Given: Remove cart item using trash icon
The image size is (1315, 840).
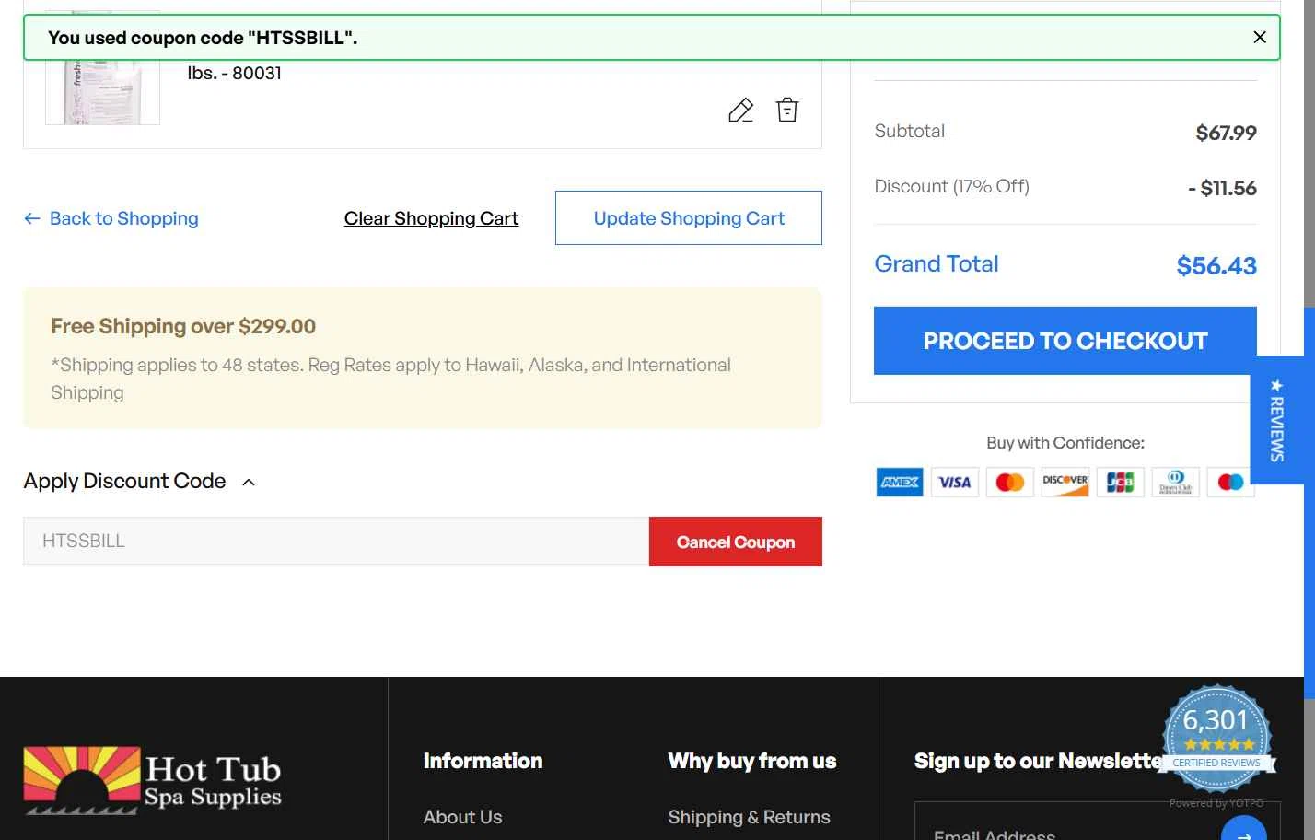Looking at the screenshot, I should (787, 110).
